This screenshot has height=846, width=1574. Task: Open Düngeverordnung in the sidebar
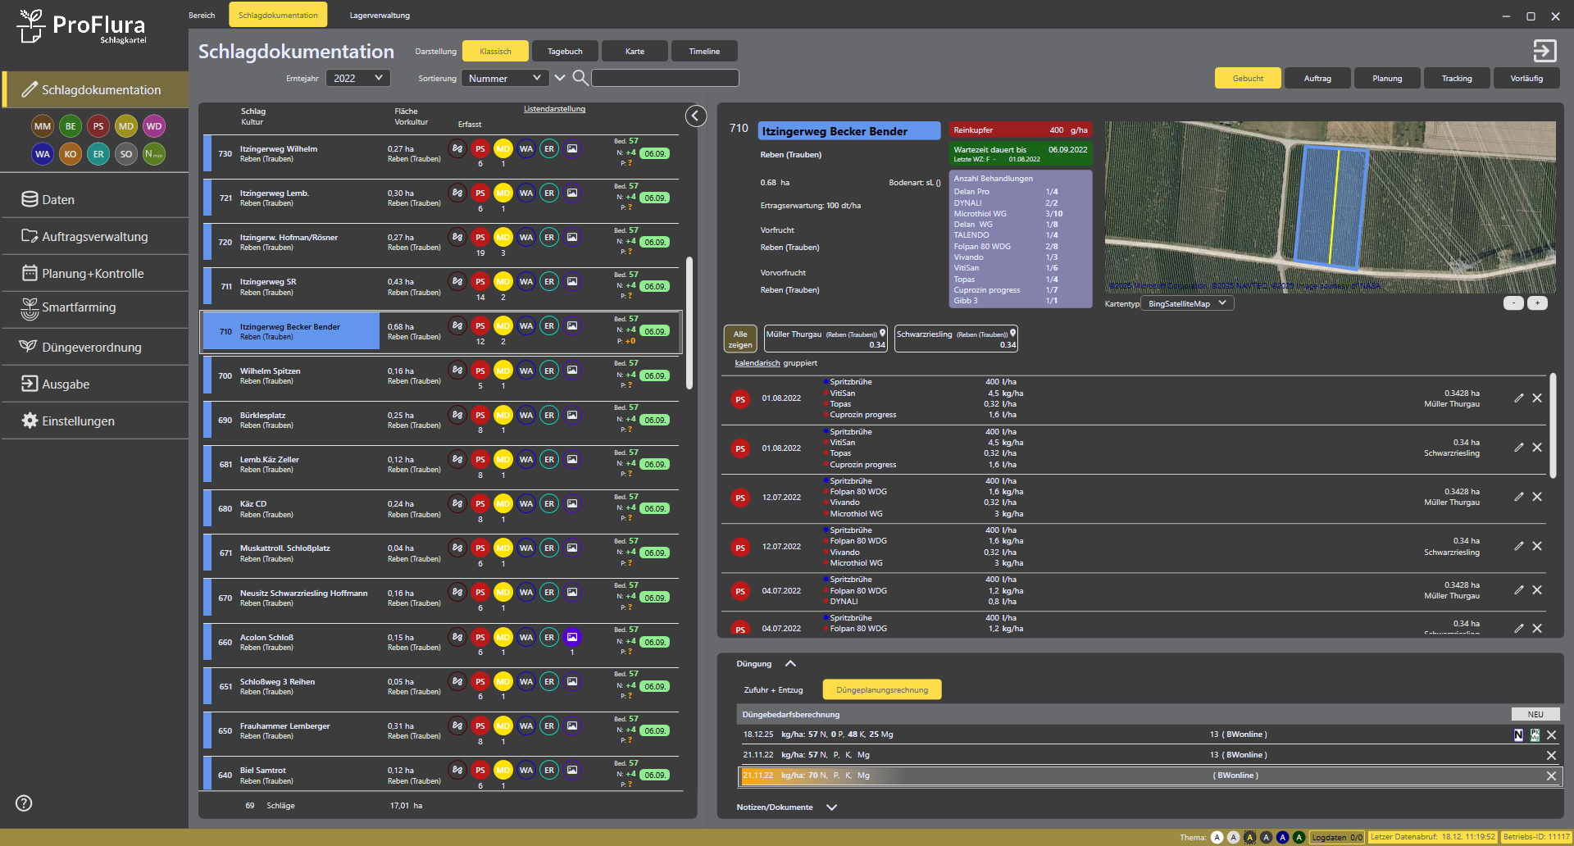tap(91, 348)
